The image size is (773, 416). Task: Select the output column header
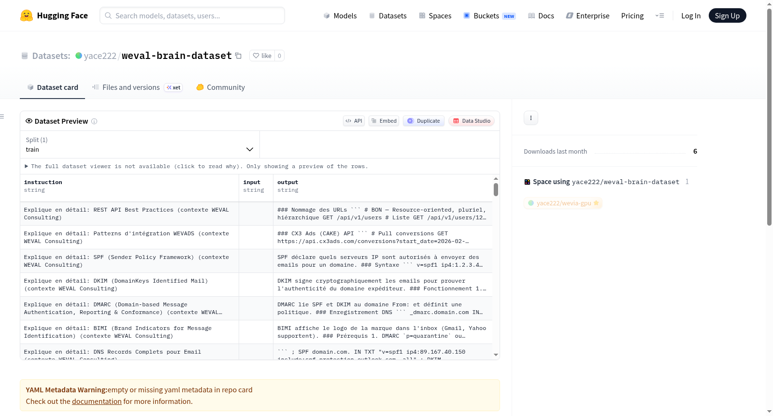coord(383,188)
